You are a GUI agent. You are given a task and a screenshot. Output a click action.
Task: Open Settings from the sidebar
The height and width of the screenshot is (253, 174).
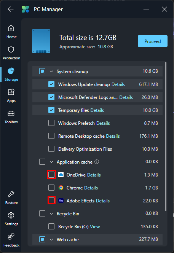[11, 219]
